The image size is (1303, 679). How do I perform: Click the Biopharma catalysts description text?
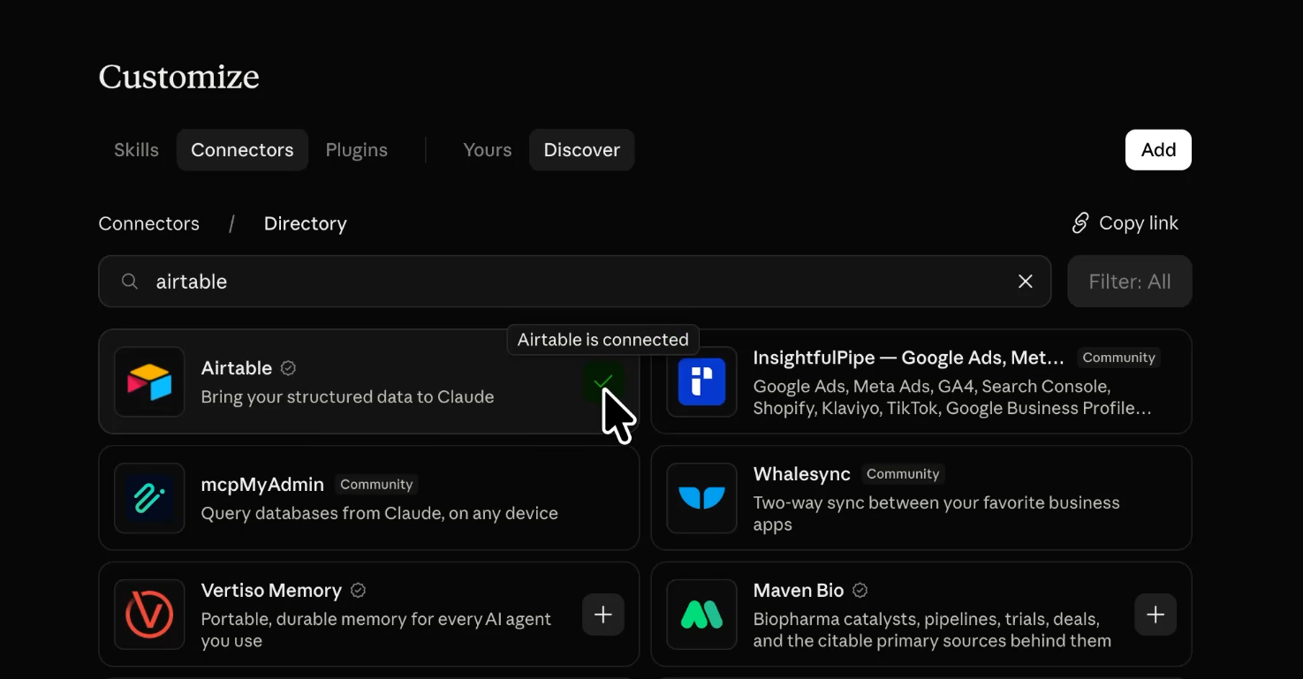click(x=932, y=630)
